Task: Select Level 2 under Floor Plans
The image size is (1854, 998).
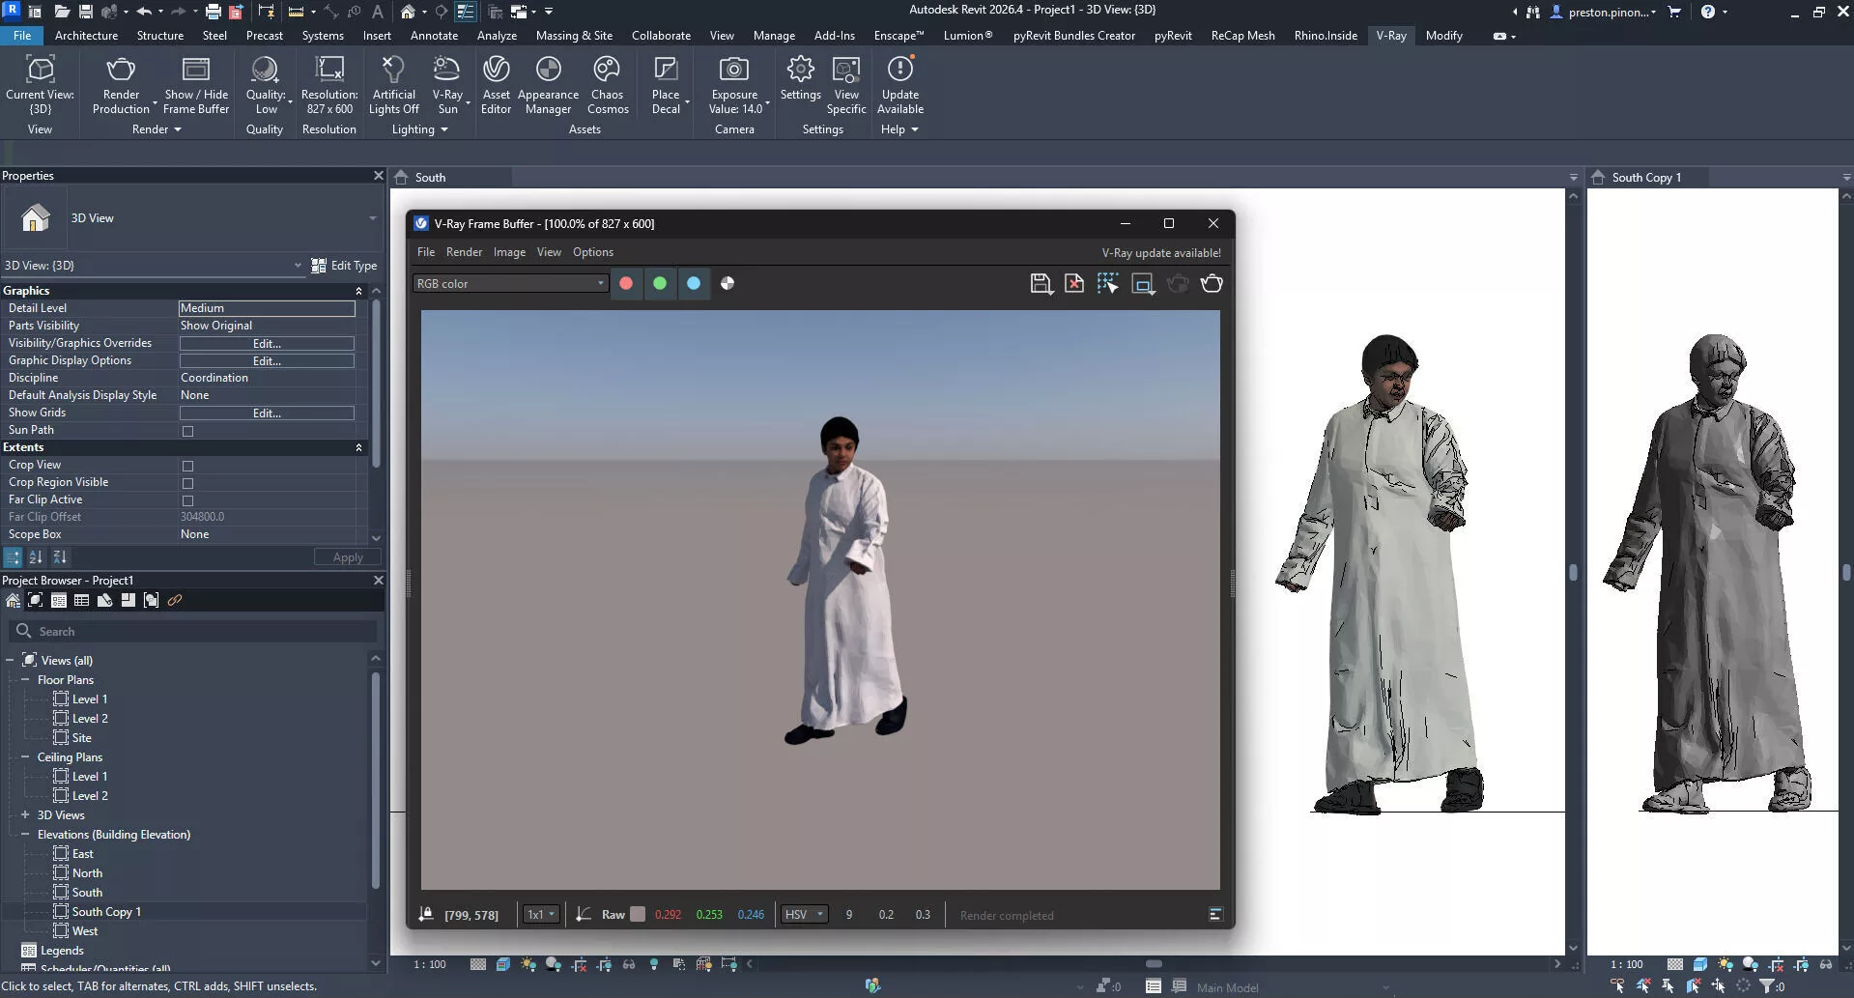Action: 90,718
